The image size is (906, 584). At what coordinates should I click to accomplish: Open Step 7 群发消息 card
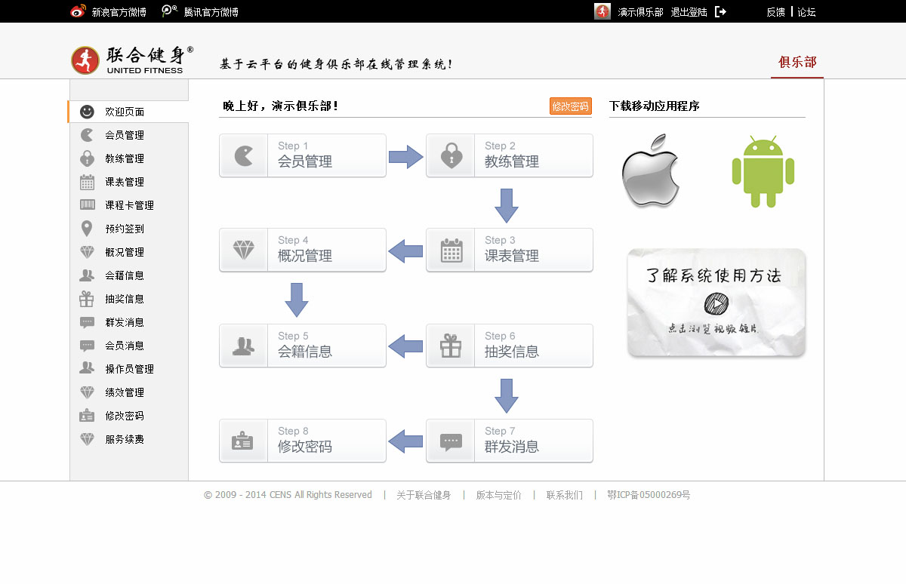click(x=510, y=441)
